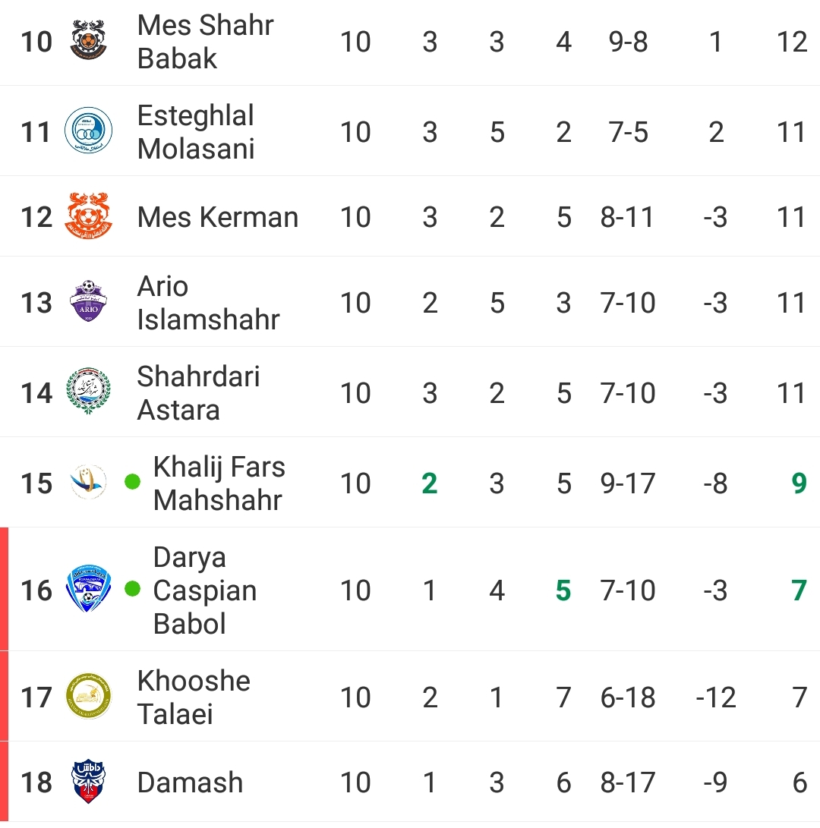Click the live green dot beside Khalij Fars
820x828 pixels.
point(132,482)
